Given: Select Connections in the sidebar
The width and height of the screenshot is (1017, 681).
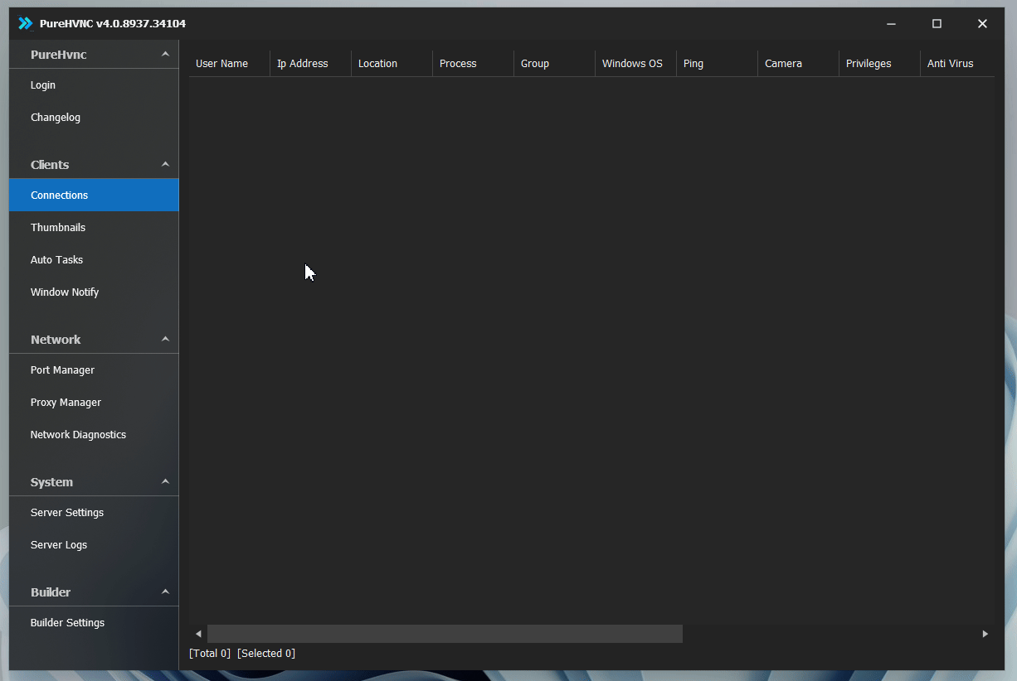Looking at the screenshot, I should [x=94, y=196].
